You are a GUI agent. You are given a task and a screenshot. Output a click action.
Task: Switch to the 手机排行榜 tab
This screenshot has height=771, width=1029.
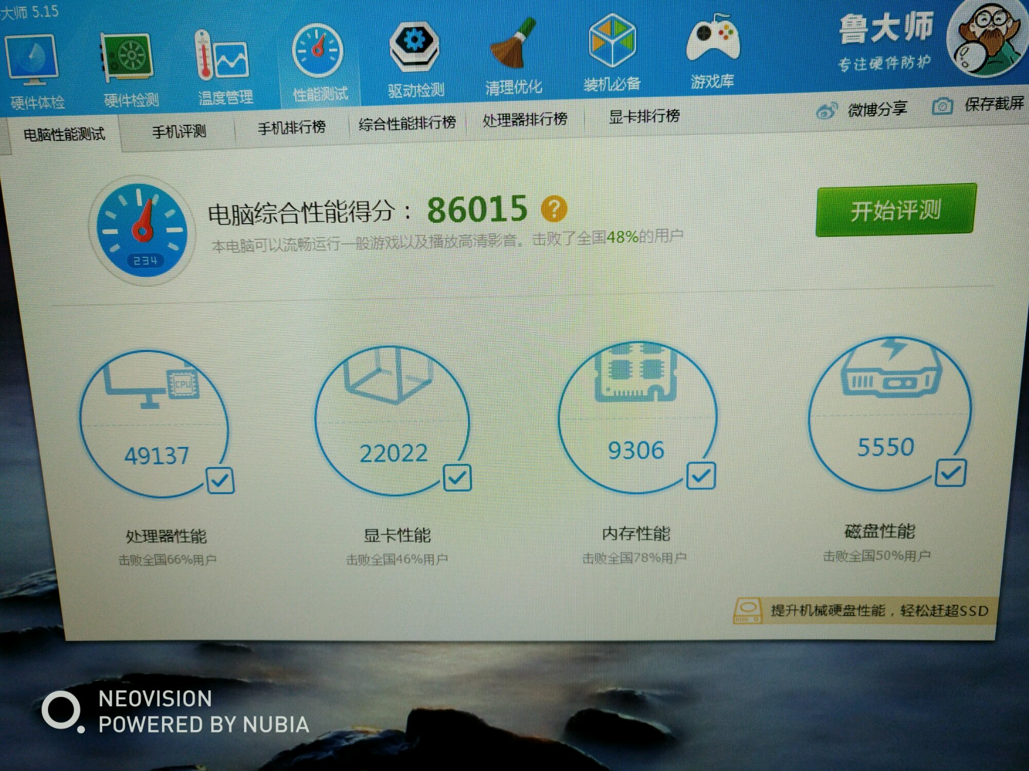pyautogui.click(x=292, y=127)
